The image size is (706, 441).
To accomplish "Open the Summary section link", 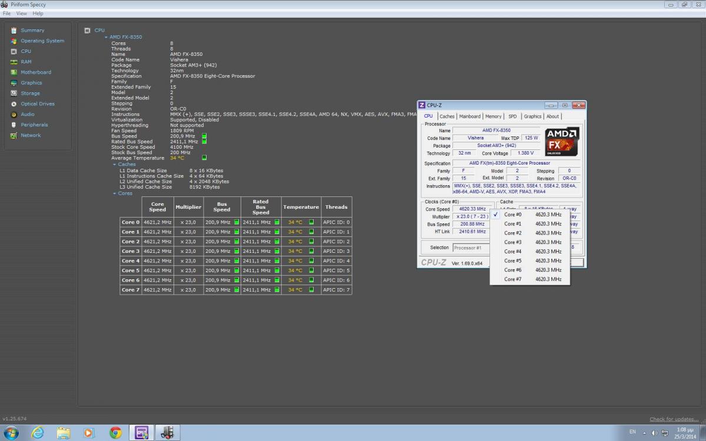I will tap(32, 31).
